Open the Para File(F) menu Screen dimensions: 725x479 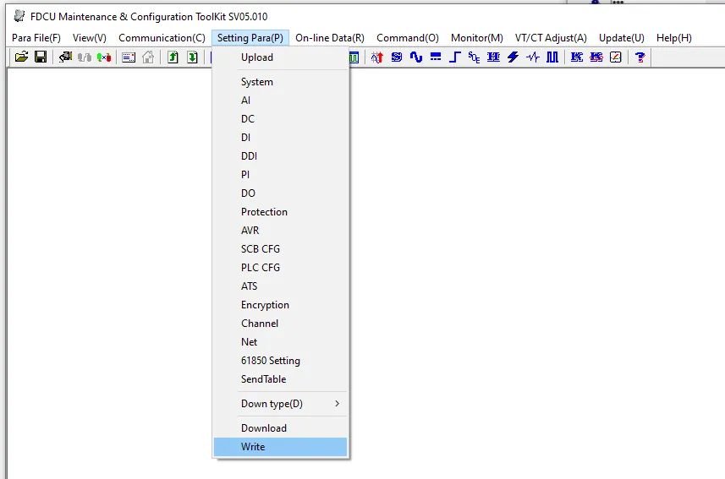click(36, 38)
